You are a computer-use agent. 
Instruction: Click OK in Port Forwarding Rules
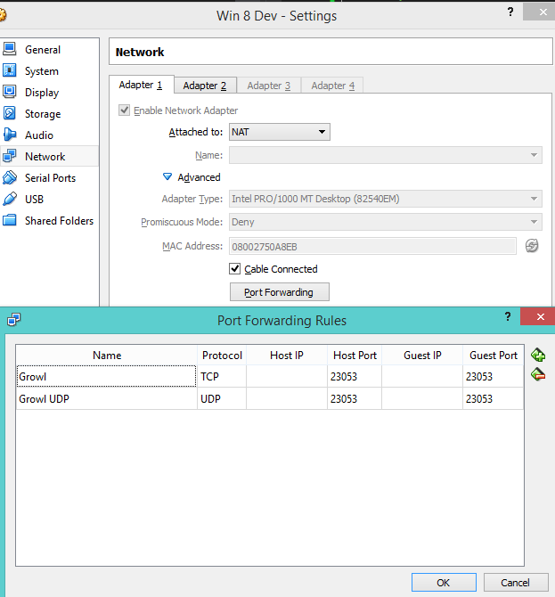click(x=443, y=582)
